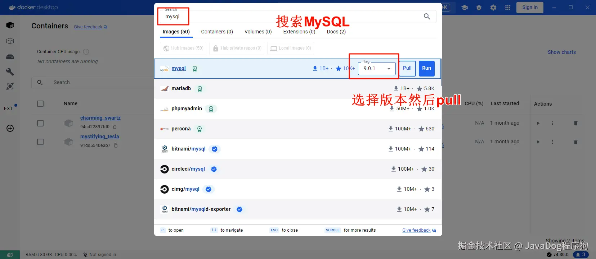
Task: Open charming_swartz container link
Action: pyautogui.click(x=100, y=118)
